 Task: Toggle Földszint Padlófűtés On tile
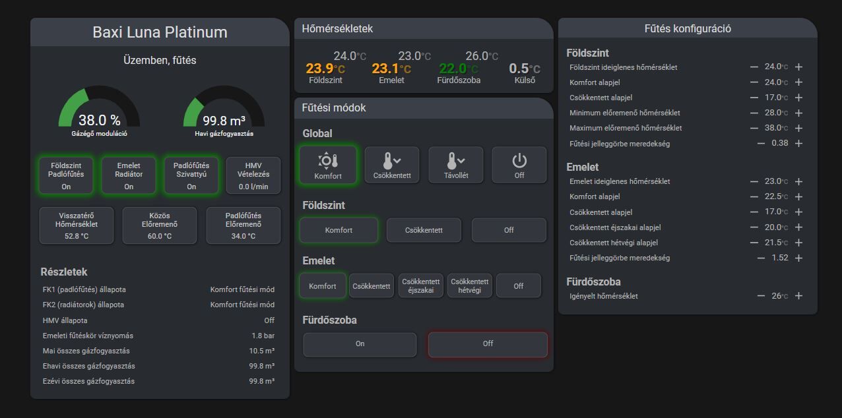tap(66, 175)
